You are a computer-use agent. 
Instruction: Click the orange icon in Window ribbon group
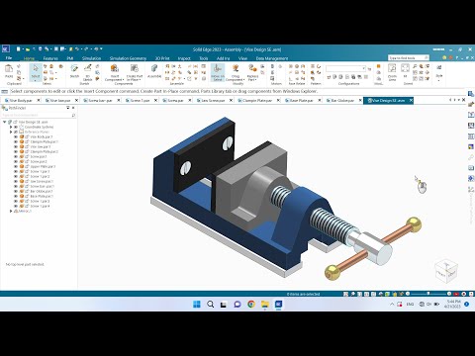(x=378, y=66)
